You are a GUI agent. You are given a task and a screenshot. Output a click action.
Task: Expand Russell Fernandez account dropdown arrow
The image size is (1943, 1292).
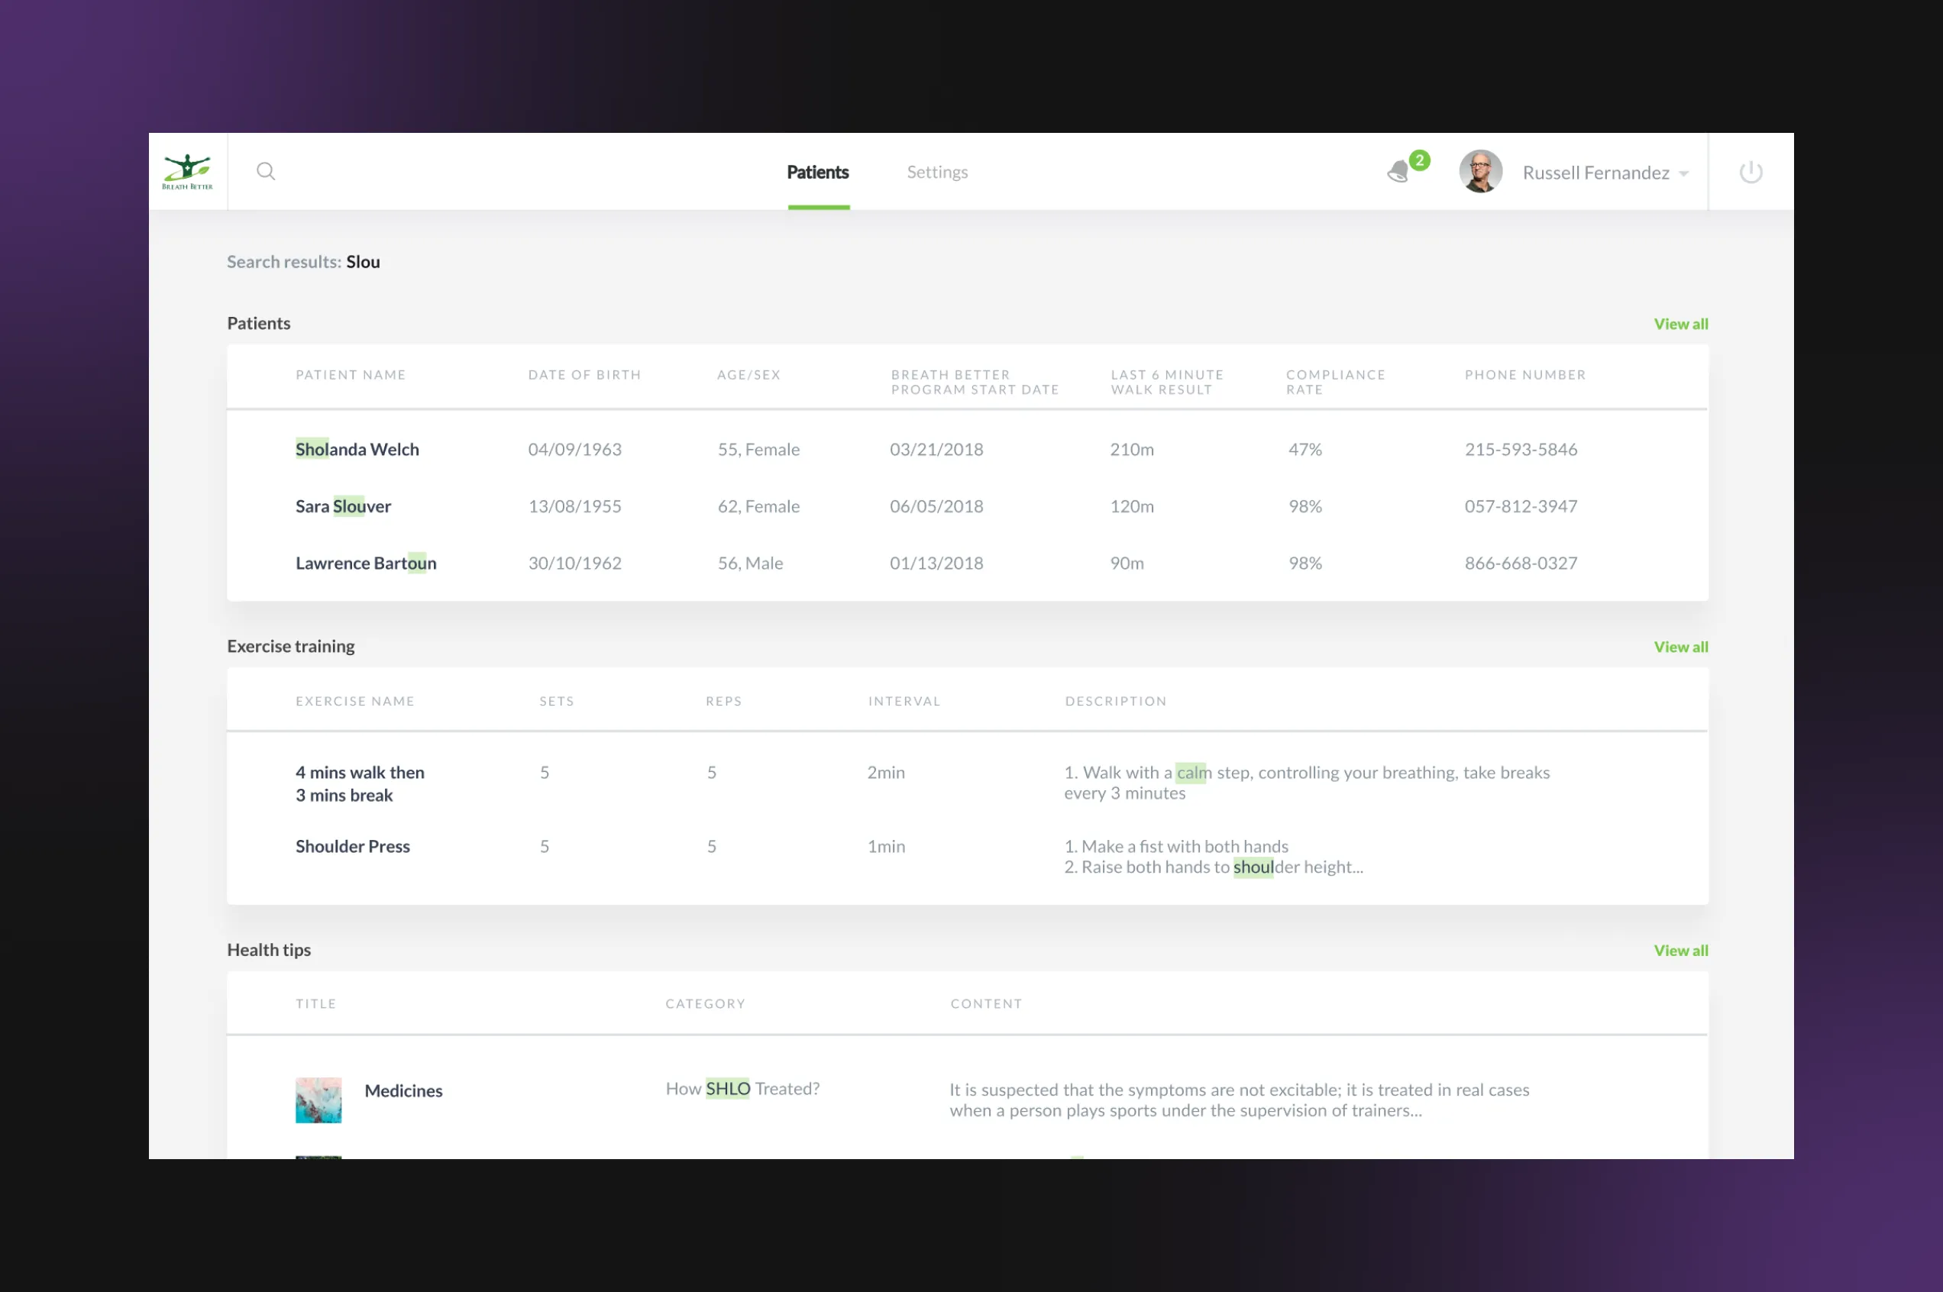[x=1683, y=174]
